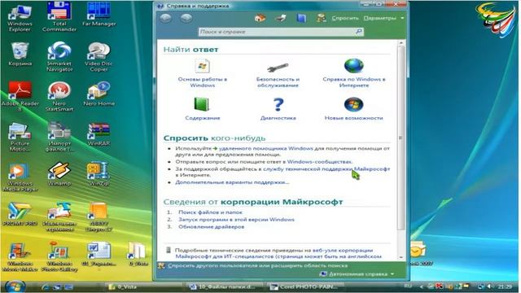Click the RU language indicator in tray
Image resolution: width=521 pixels, height=293 pixels.
click(408, 286)
